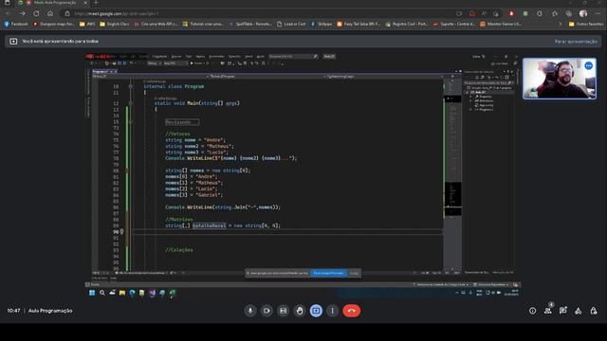Screen dimensions: 607x341
Task: Expand collapsed Revisando region
Action: 182,122
